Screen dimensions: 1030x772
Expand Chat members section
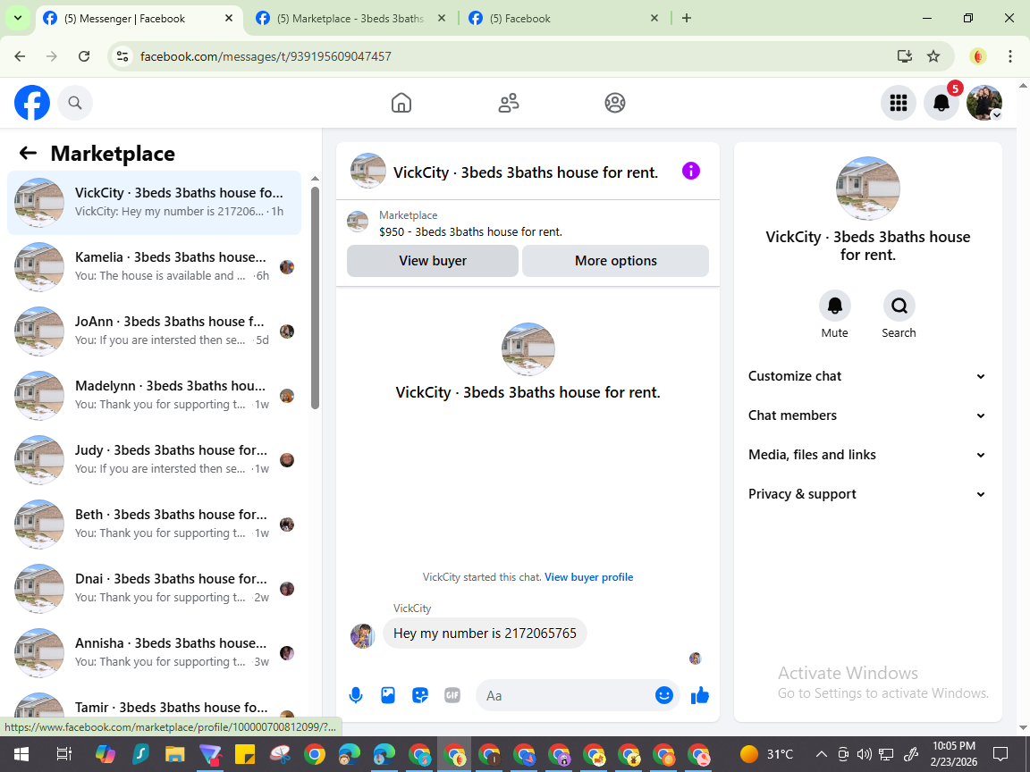(867, 415)
